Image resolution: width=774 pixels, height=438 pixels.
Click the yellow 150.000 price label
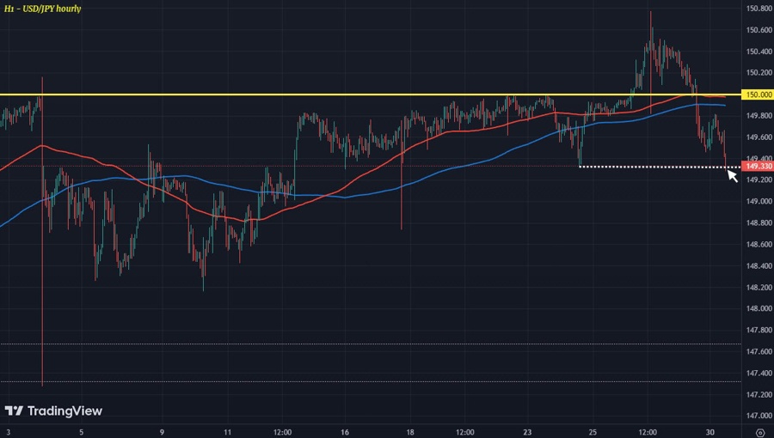(x=758, y=94)
